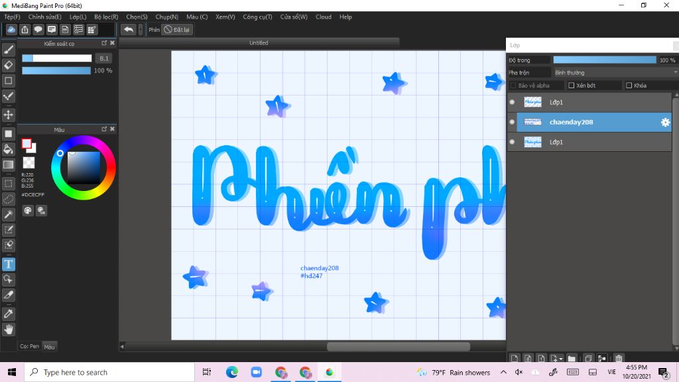Select the rectangular Select tool

point(8,184)
